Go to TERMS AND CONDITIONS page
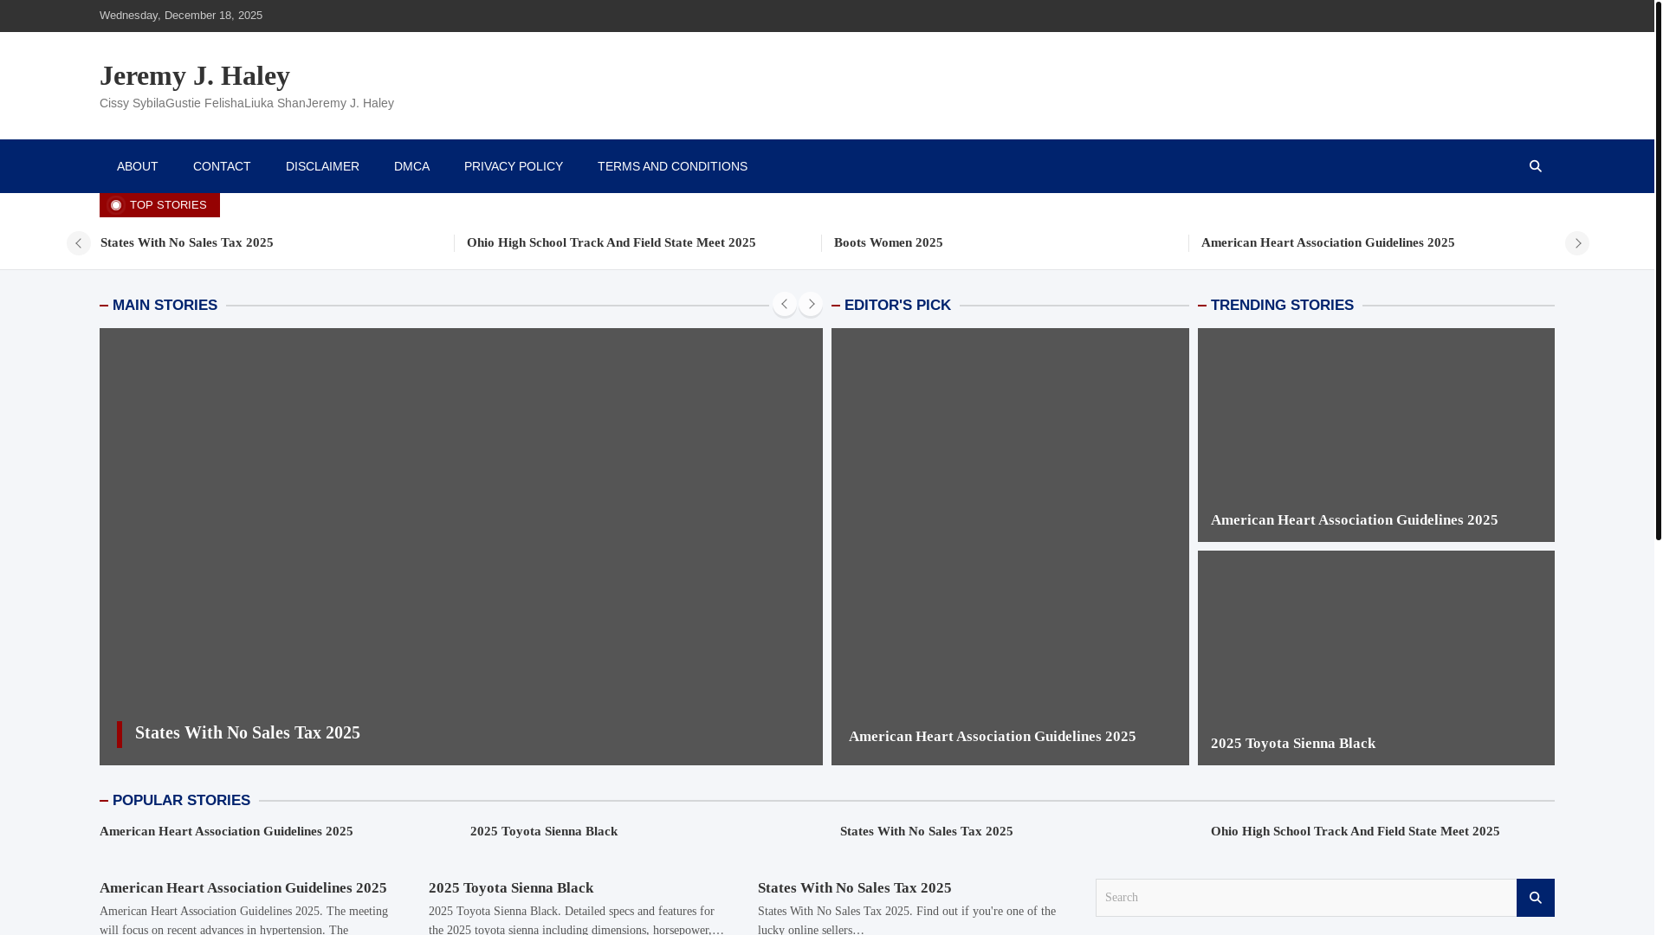Image resolution: width=1663 pixels, height=935 pixels. tap(672, 166)
